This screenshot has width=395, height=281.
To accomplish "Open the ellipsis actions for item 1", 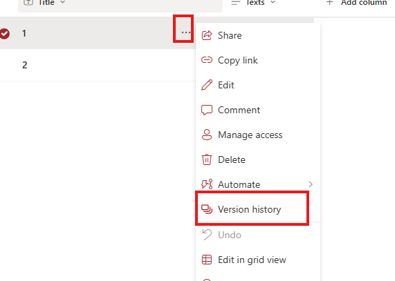I will click(185, 32).
